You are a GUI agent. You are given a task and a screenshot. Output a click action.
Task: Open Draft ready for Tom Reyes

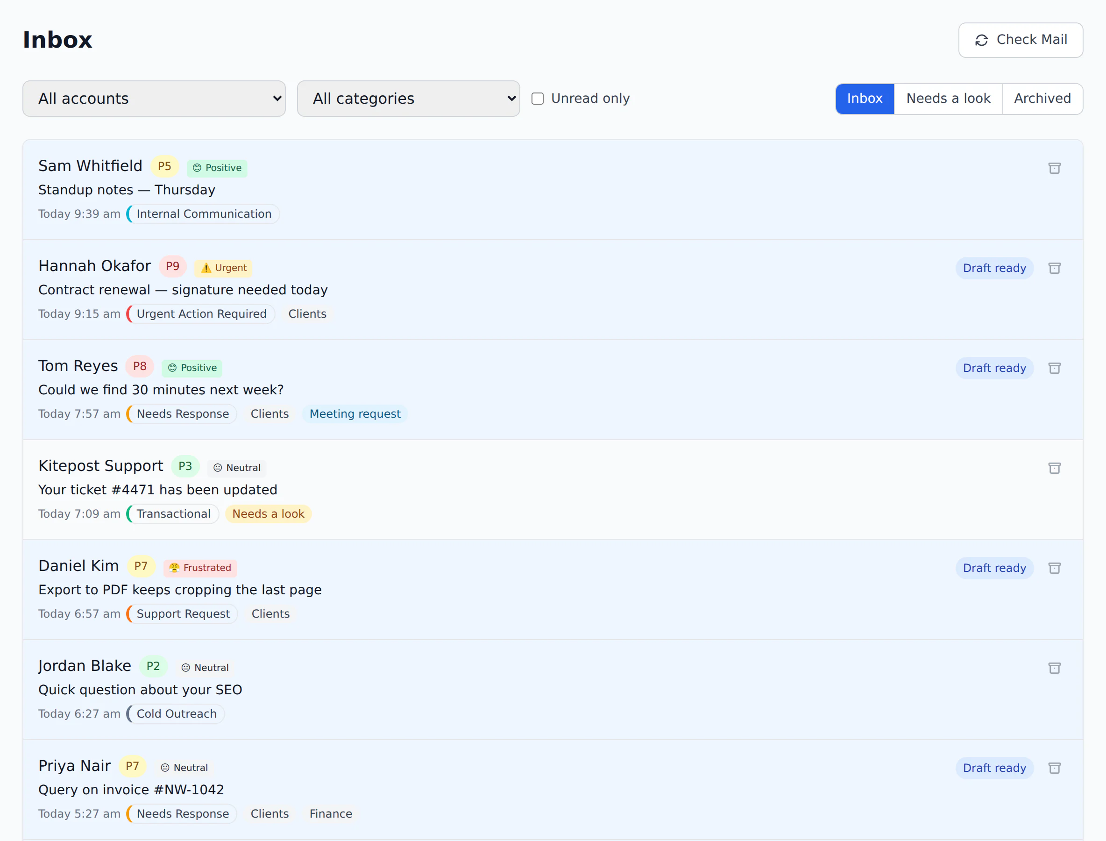[x=994, y=369]
